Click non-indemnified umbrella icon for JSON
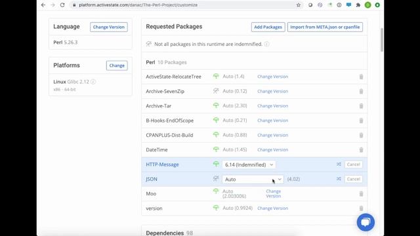This screenshot has width=420, height=236. pyautogui.click(x=216, y=178)
